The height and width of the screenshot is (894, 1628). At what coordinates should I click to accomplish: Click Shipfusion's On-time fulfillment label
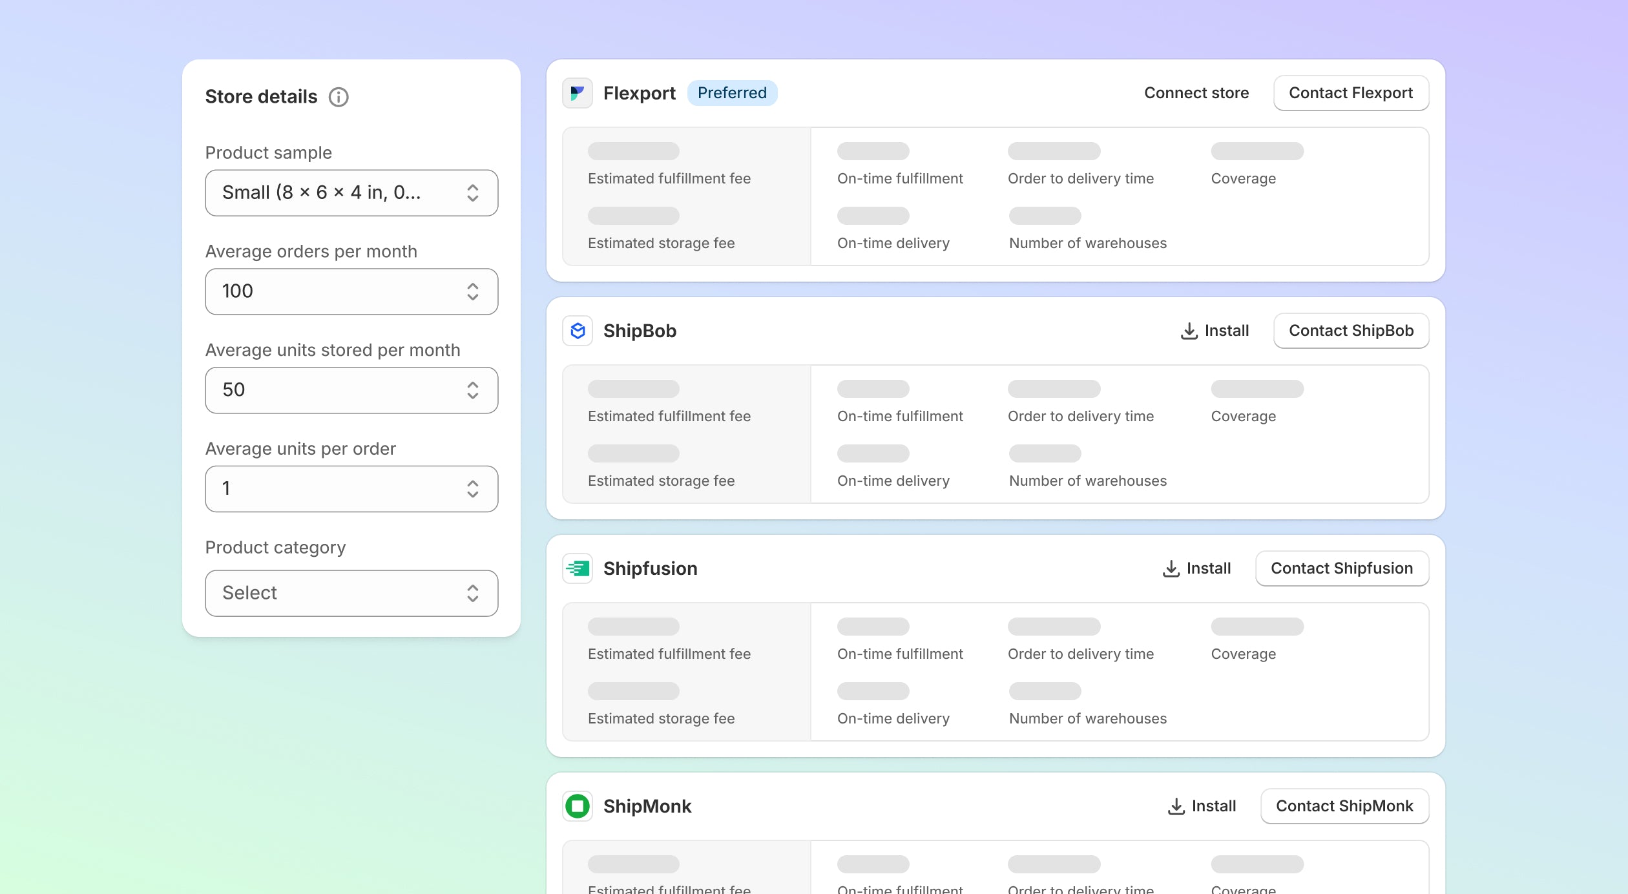(x=900, y=654)
